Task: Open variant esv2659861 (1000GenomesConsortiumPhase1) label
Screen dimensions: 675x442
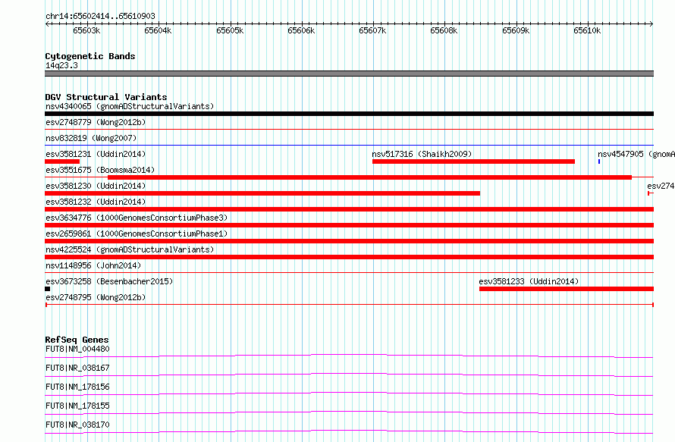Action: click(x=137, y=234)
